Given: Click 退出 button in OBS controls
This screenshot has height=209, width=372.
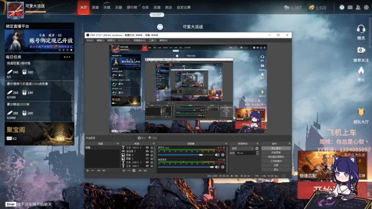Looking at the screenshot, I should pos(276,170).
